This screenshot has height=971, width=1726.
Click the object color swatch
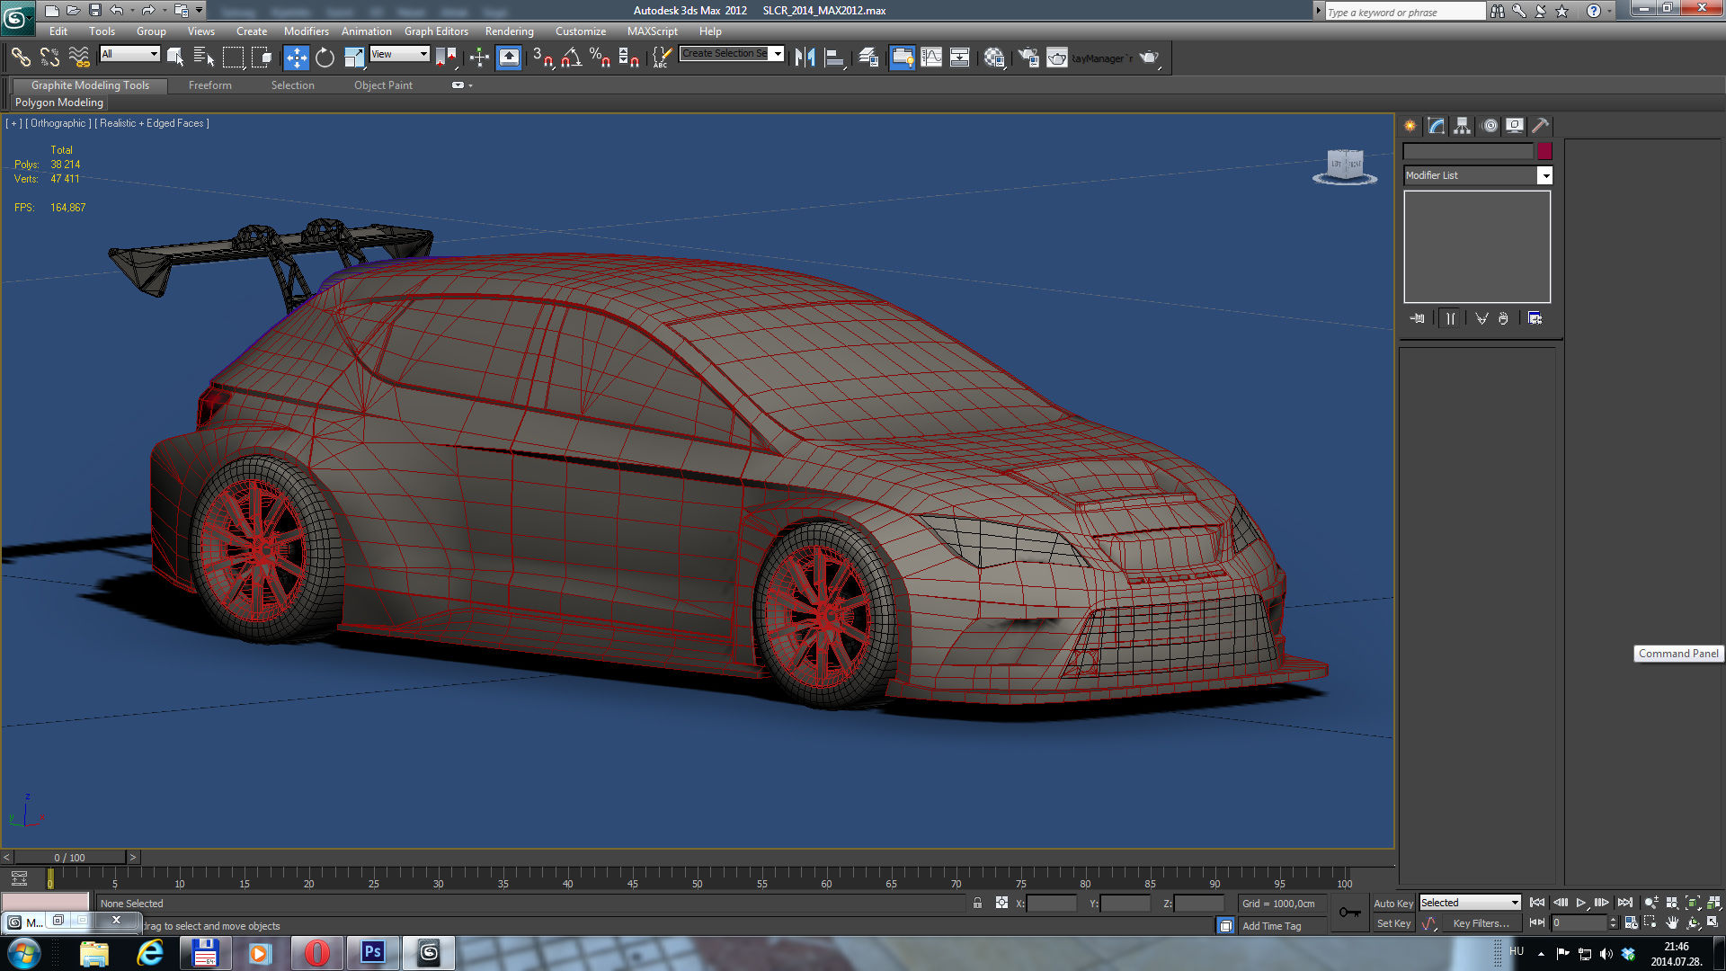[x=1544, y=152]
